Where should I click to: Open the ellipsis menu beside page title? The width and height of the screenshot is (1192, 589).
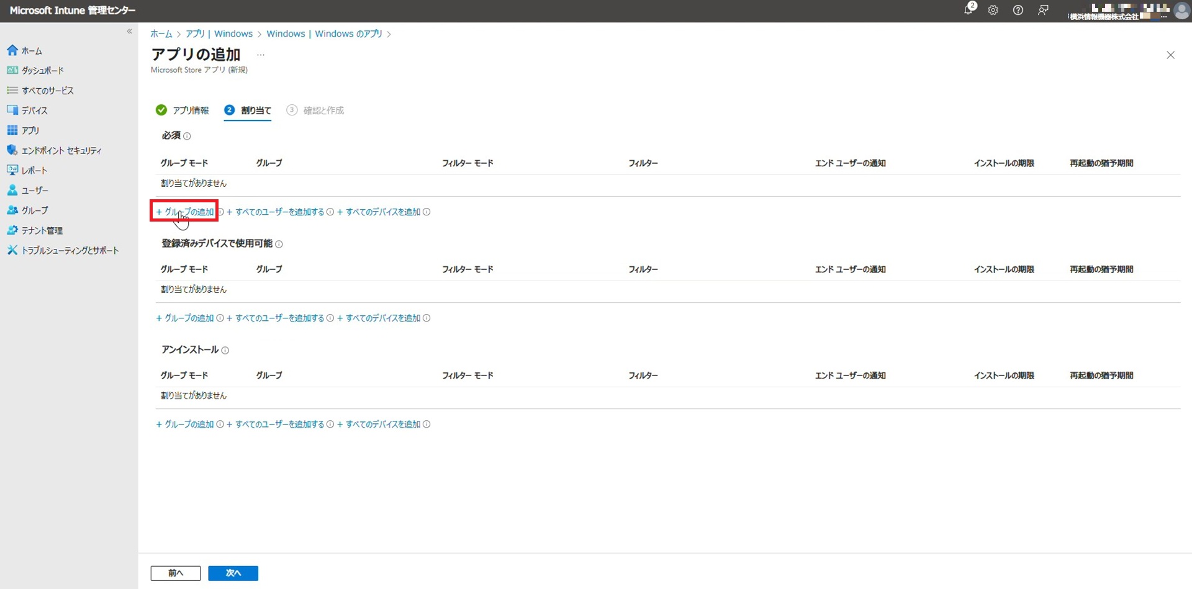point(261,55)
